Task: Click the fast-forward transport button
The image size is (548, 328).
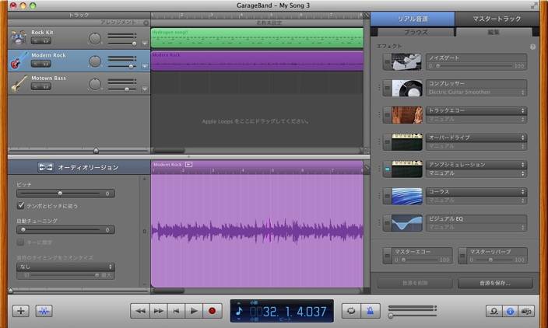Action: pos(158,311)
